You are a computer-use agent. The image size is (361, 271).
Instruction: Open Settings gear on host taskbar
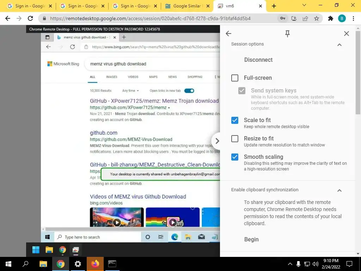pos(78,264)
